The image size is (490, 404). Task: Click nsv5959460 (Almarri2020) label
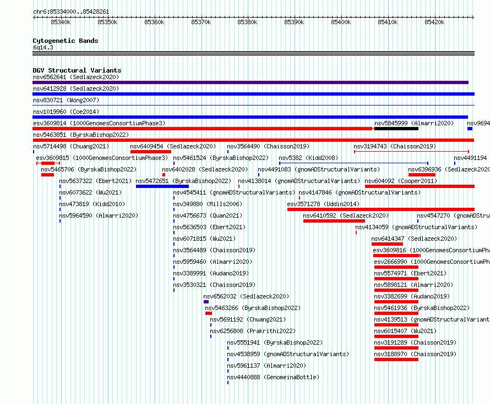(213, 262)
